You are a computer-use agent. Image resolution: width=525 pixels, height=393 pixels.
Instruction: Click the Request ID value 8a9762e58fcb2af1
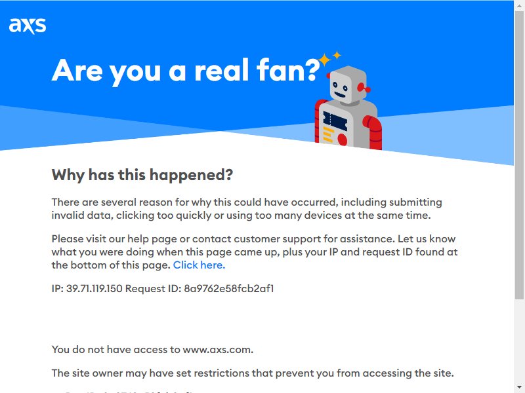coord(228,288)
